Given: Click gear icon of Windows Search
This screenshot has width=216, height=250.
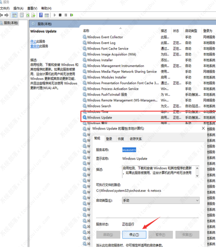Looking at the screenshot, I should coord(84,106).
